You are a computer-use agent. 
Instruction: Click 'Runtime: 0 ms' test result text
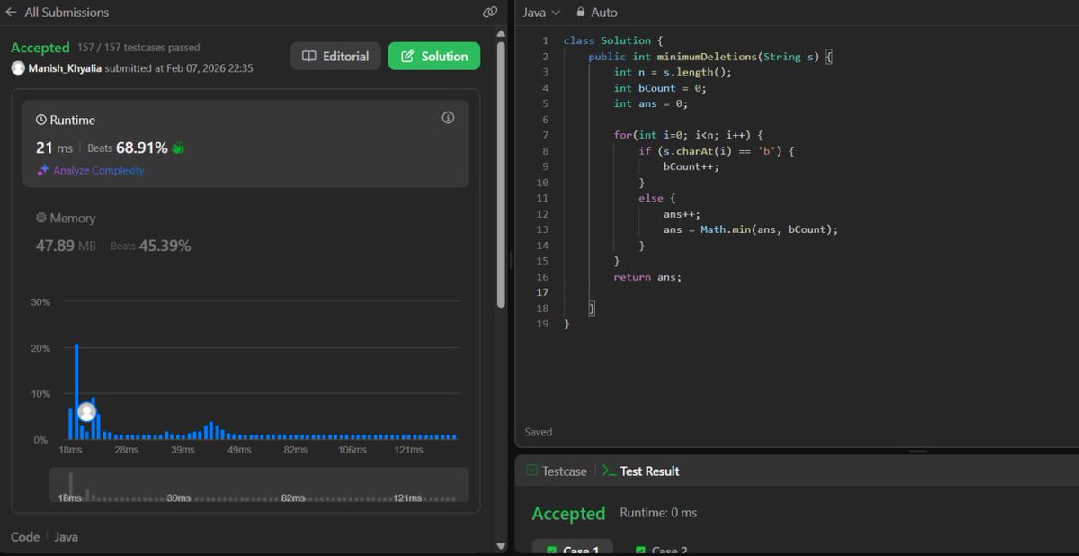(658, 513)
